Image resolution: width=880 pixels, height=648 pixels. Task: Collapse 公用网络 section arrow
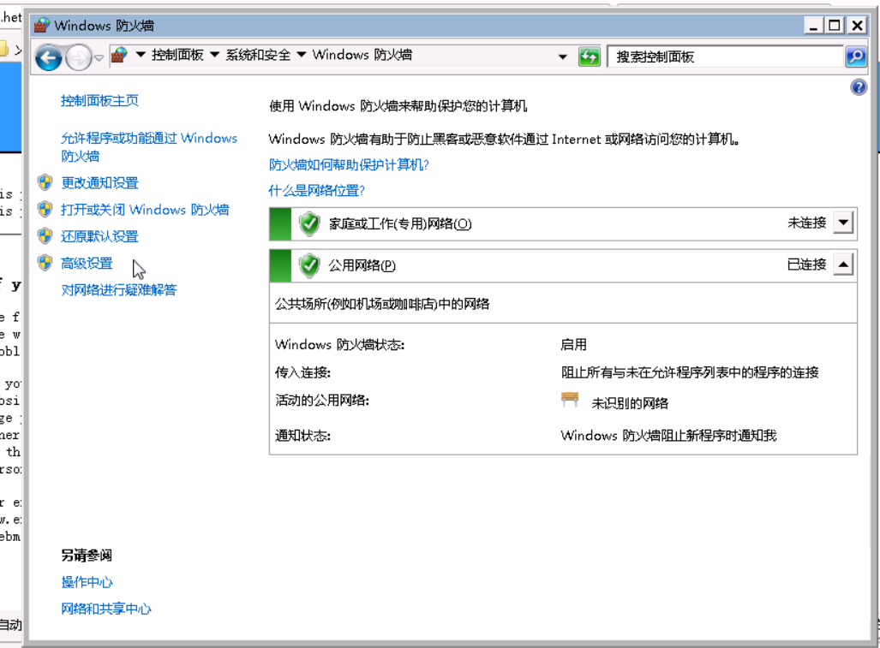pos(843,265)
